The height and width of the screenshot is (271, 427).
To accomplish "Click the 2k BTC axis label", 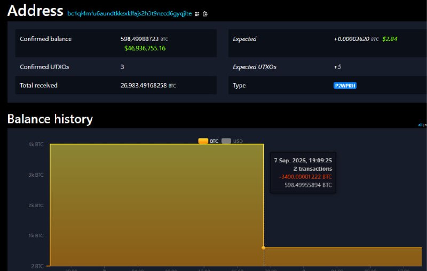I will coord(36,206).
